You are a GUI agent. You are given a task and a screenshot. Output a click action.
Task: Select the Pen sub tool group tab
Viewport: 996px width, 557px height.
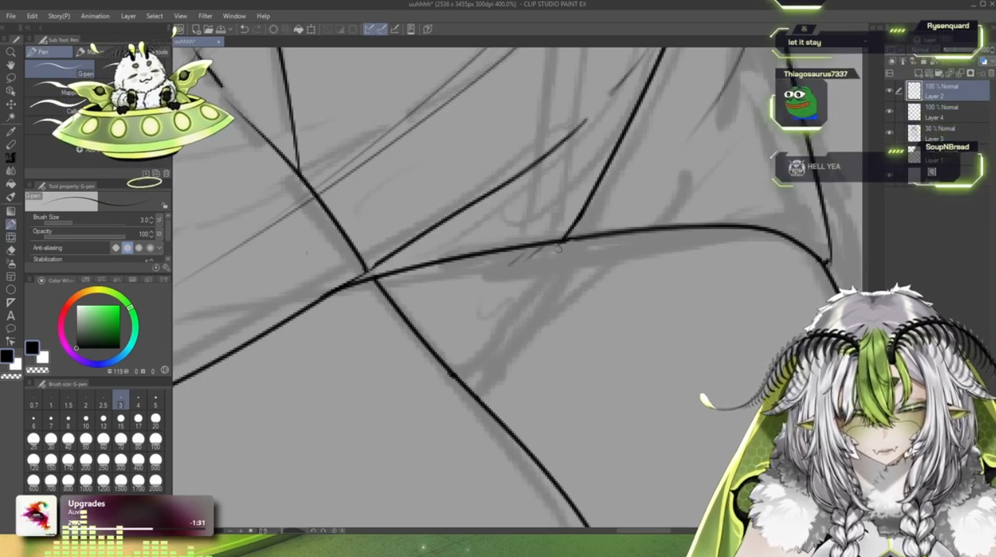point(49,52)
